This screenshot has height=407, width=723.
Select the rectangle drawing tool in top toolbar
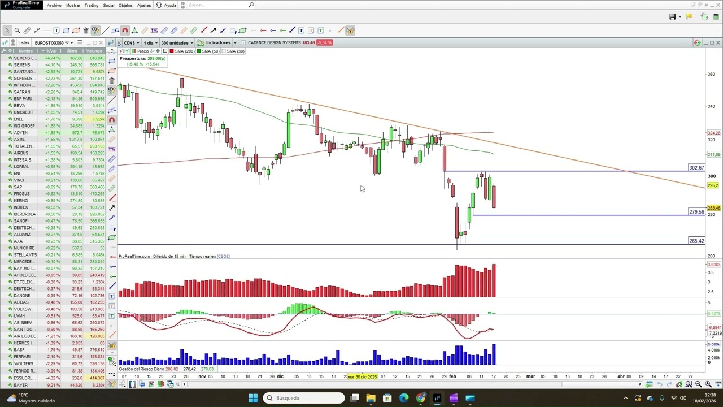pos(66,31)
